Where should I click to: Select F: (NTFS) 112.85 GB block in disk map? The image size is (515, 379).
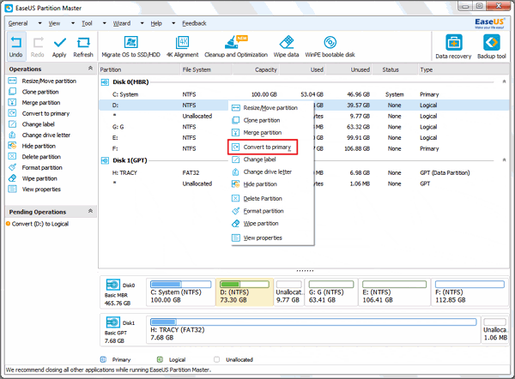pos(470,292)
